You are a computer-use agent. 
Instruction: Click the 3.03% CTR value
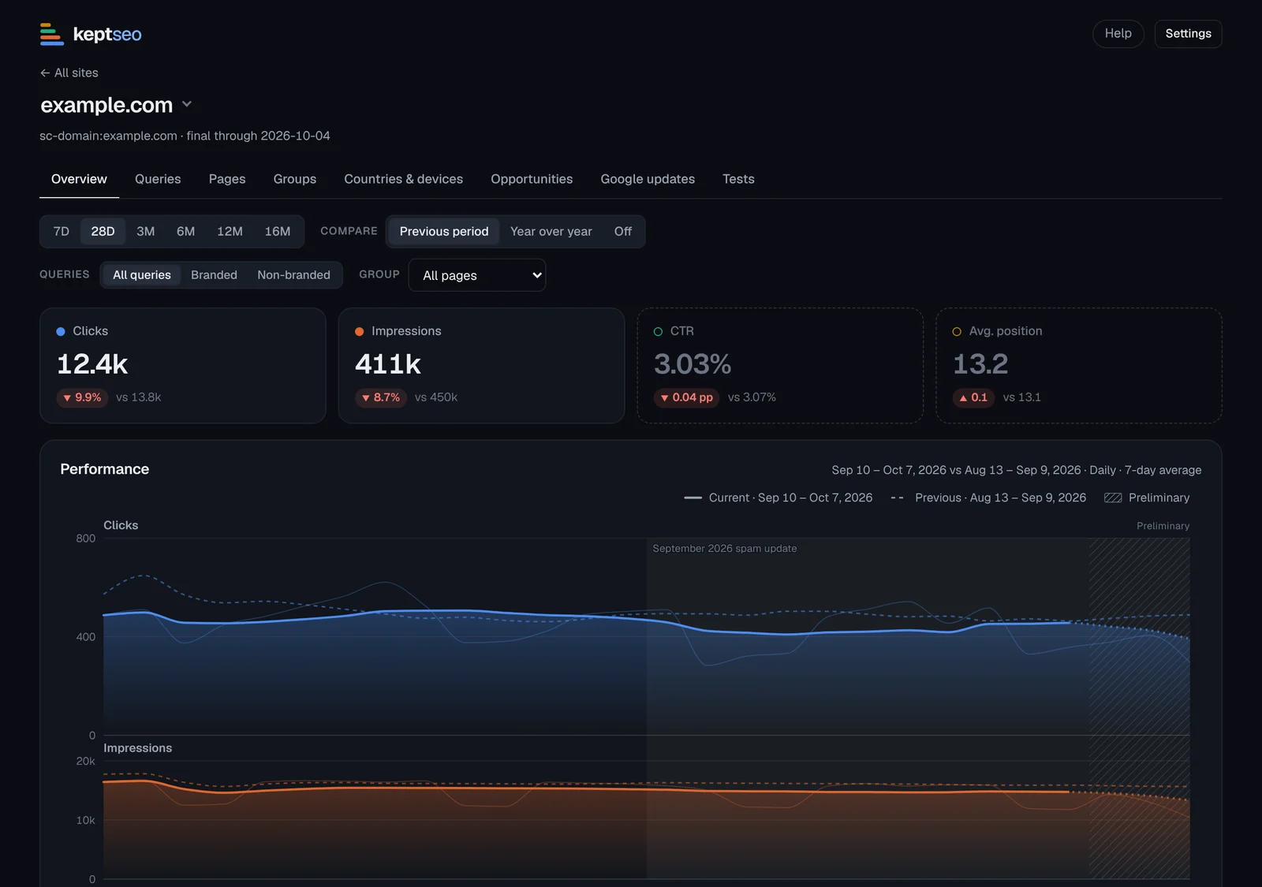pyautogui.click(x=693, y=363)
